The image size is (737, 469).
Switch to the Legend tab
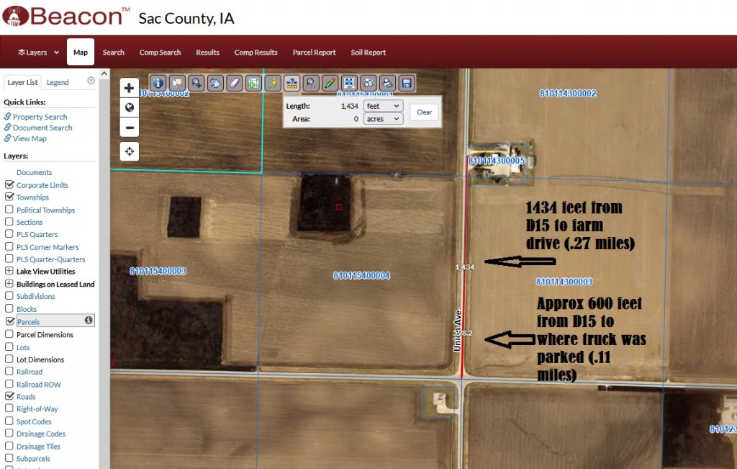[x=58, y=82]
